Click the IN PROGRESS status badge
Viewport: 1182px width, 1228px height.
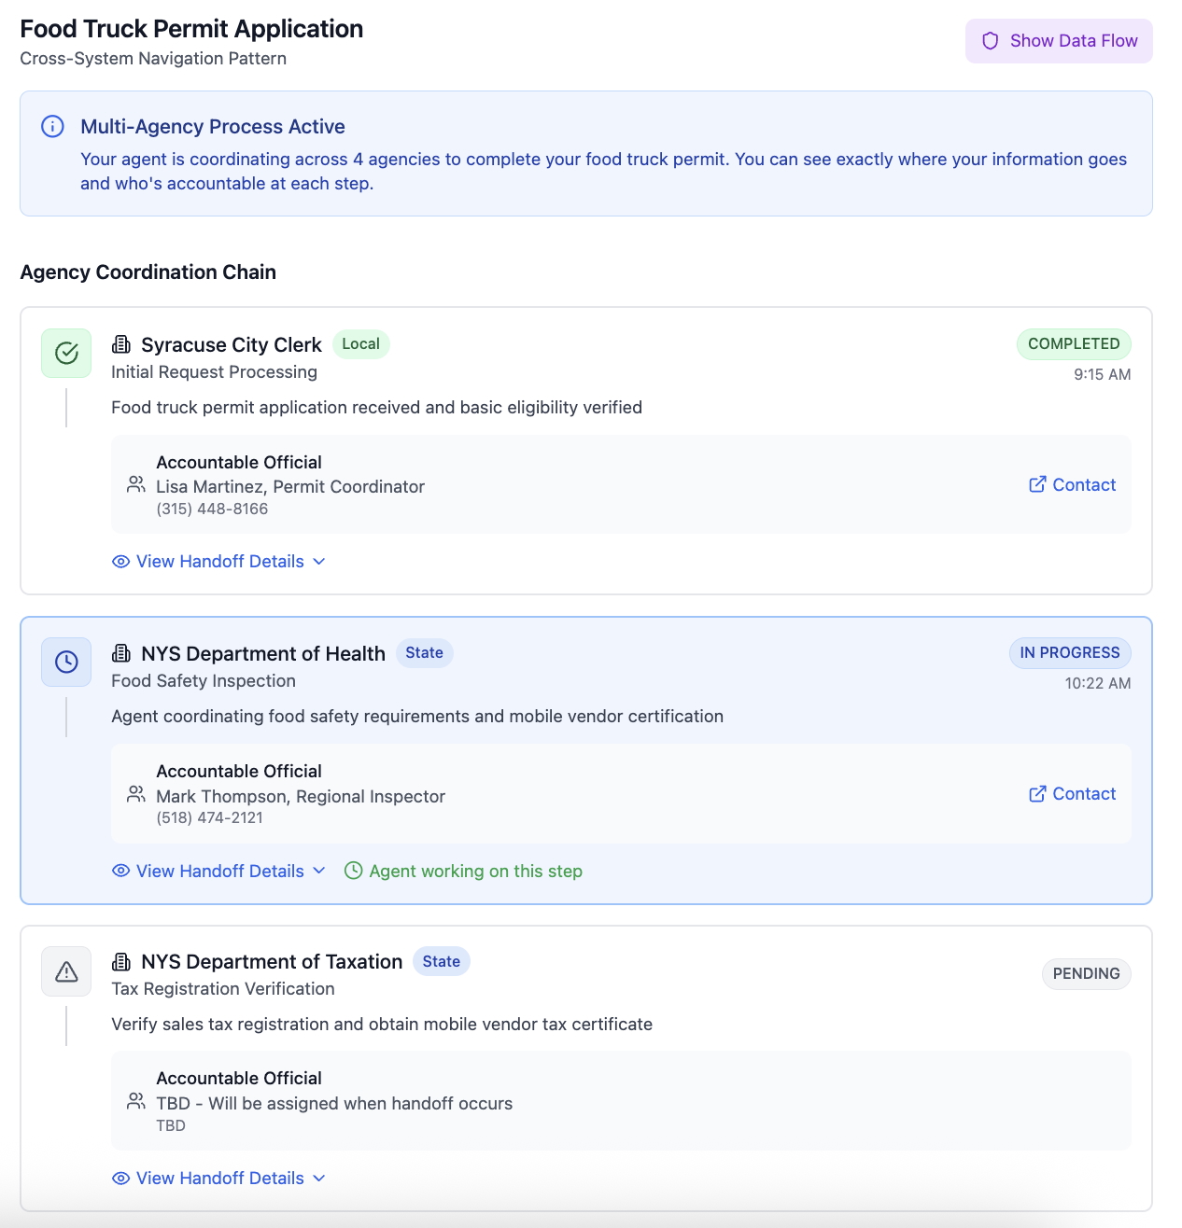[1070, 653]
